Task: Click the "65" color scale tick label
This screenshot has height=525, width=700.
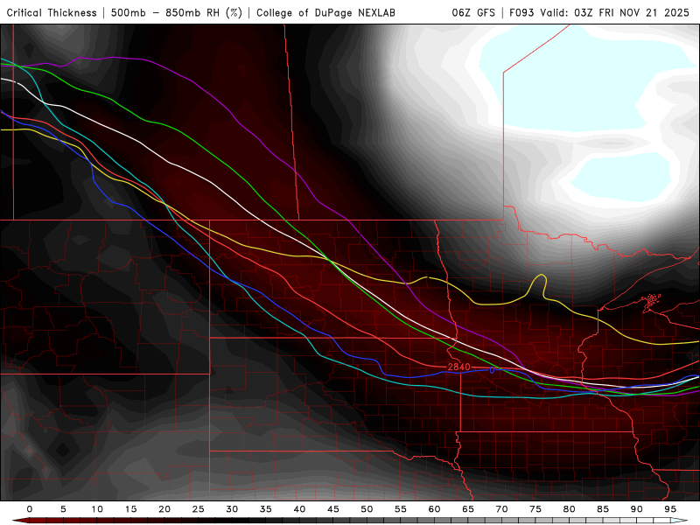Action: click(468, 509)
